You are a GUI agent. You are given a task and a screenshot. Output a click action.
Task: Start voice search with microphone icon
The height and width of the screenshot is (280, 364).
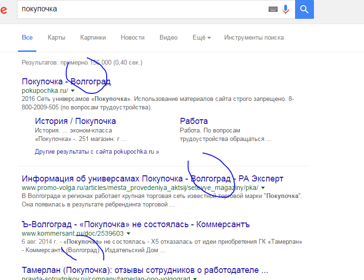(x=286, y=9)
